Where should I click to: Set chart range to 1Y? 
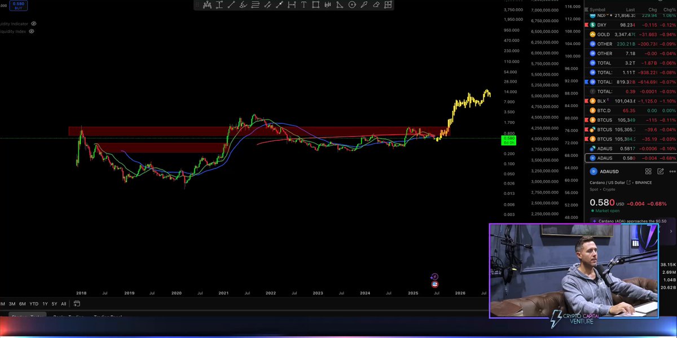pyautogui.click(x=45, y=304)
